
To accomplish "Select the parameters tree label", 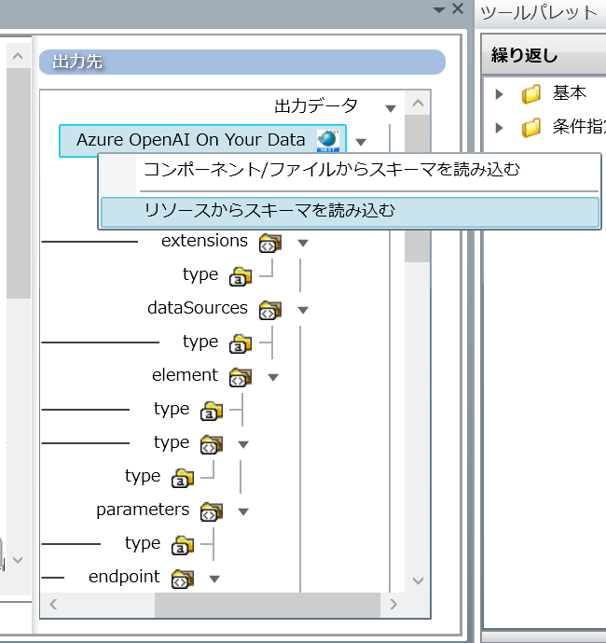I will click(x=143, y=510).
